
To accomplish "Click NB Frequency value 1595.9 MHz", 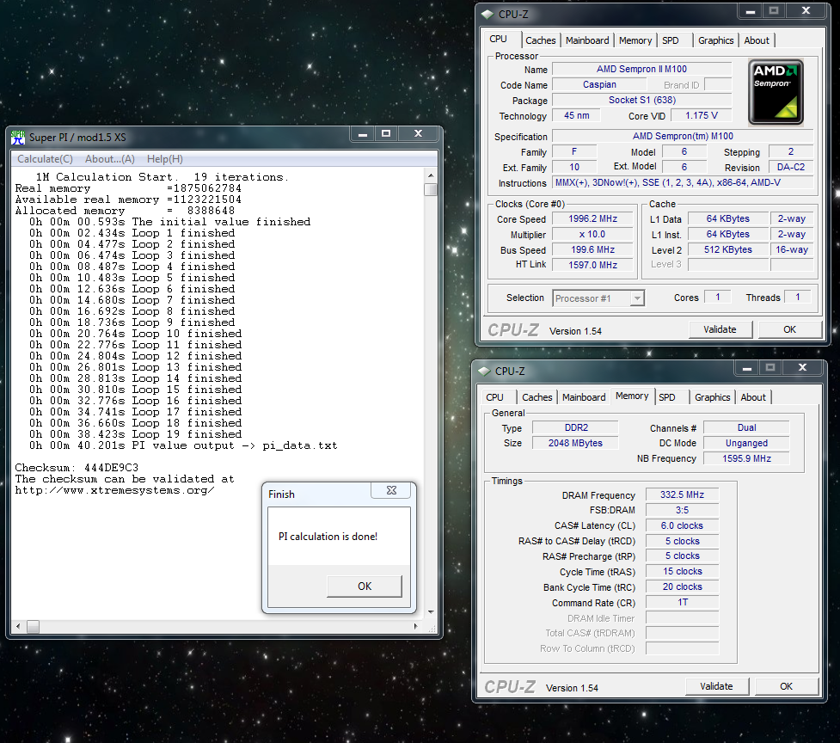I will [x=746, y=458].
